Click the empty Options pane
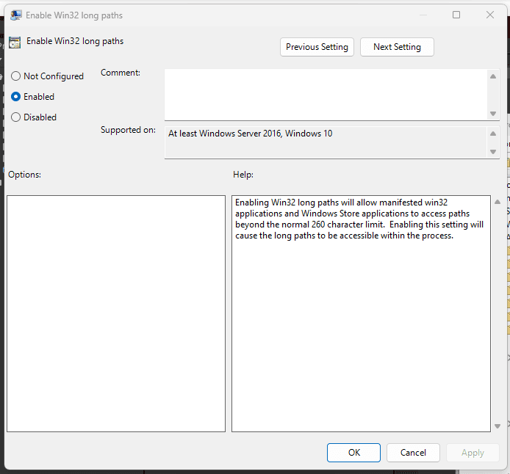 tap(116, 313)
